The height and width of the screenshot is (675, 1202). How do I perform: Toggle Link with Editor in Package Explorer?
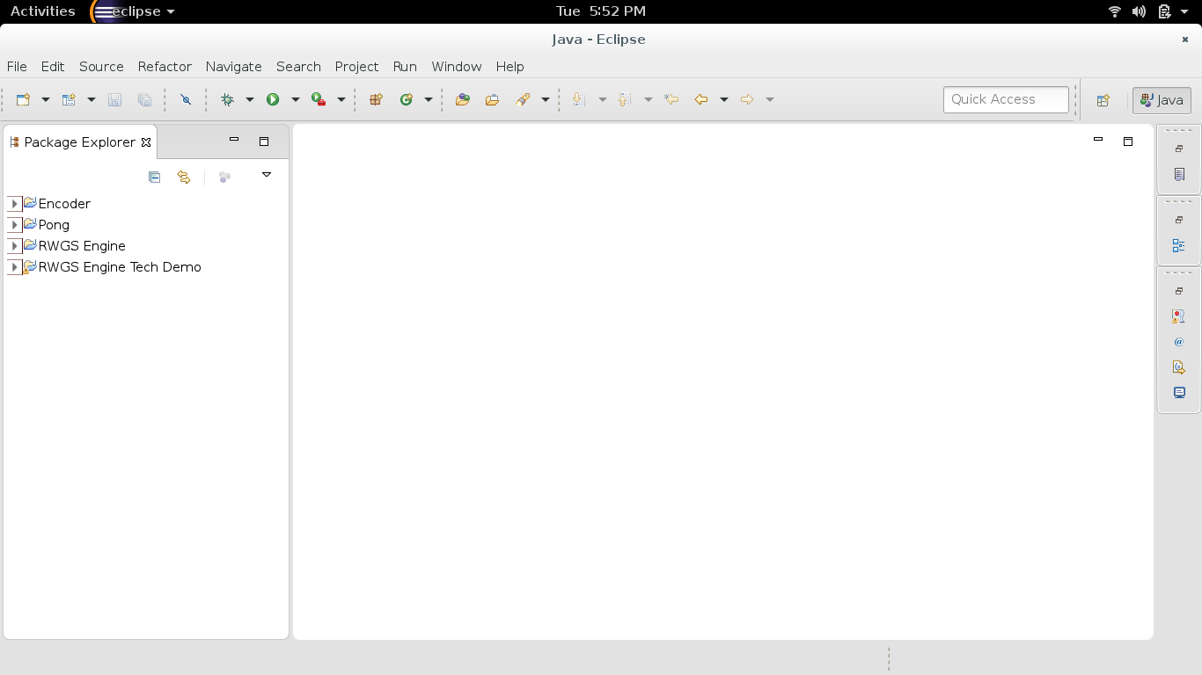click(183, 177)
